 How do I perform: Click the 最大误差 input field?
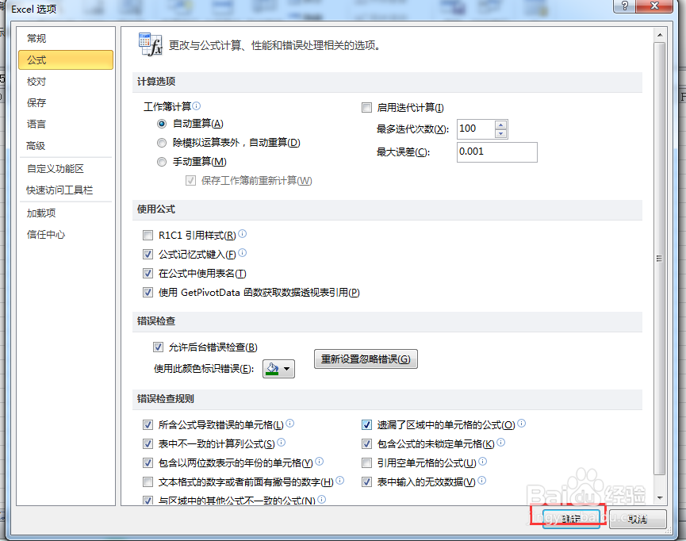pos(497,152)
